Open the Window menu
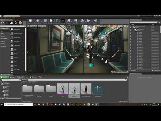This screenshot has height=121, width=161. [9, 18]
